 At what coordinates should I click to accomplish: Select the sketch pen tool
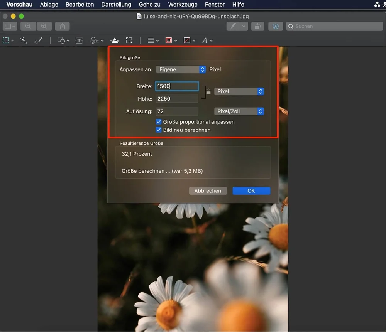tap(38, 40)
